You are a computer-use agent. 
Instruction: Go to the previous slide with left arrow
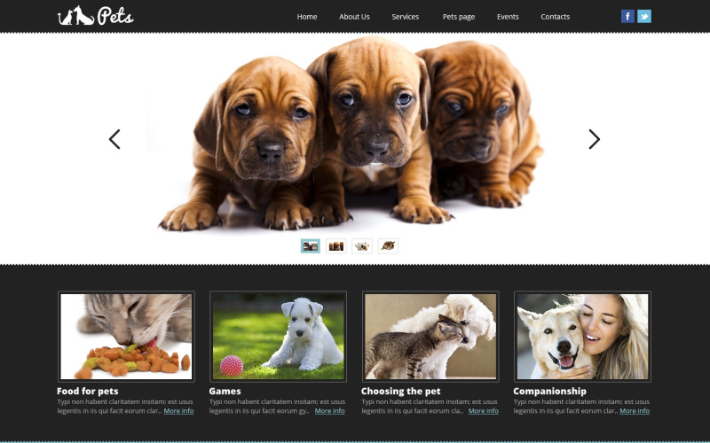114,139
